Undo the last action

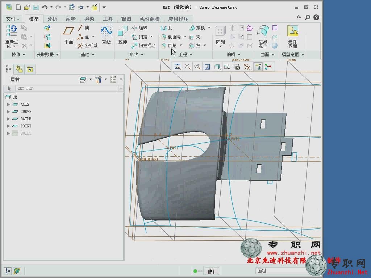click(x=45, y=7)
